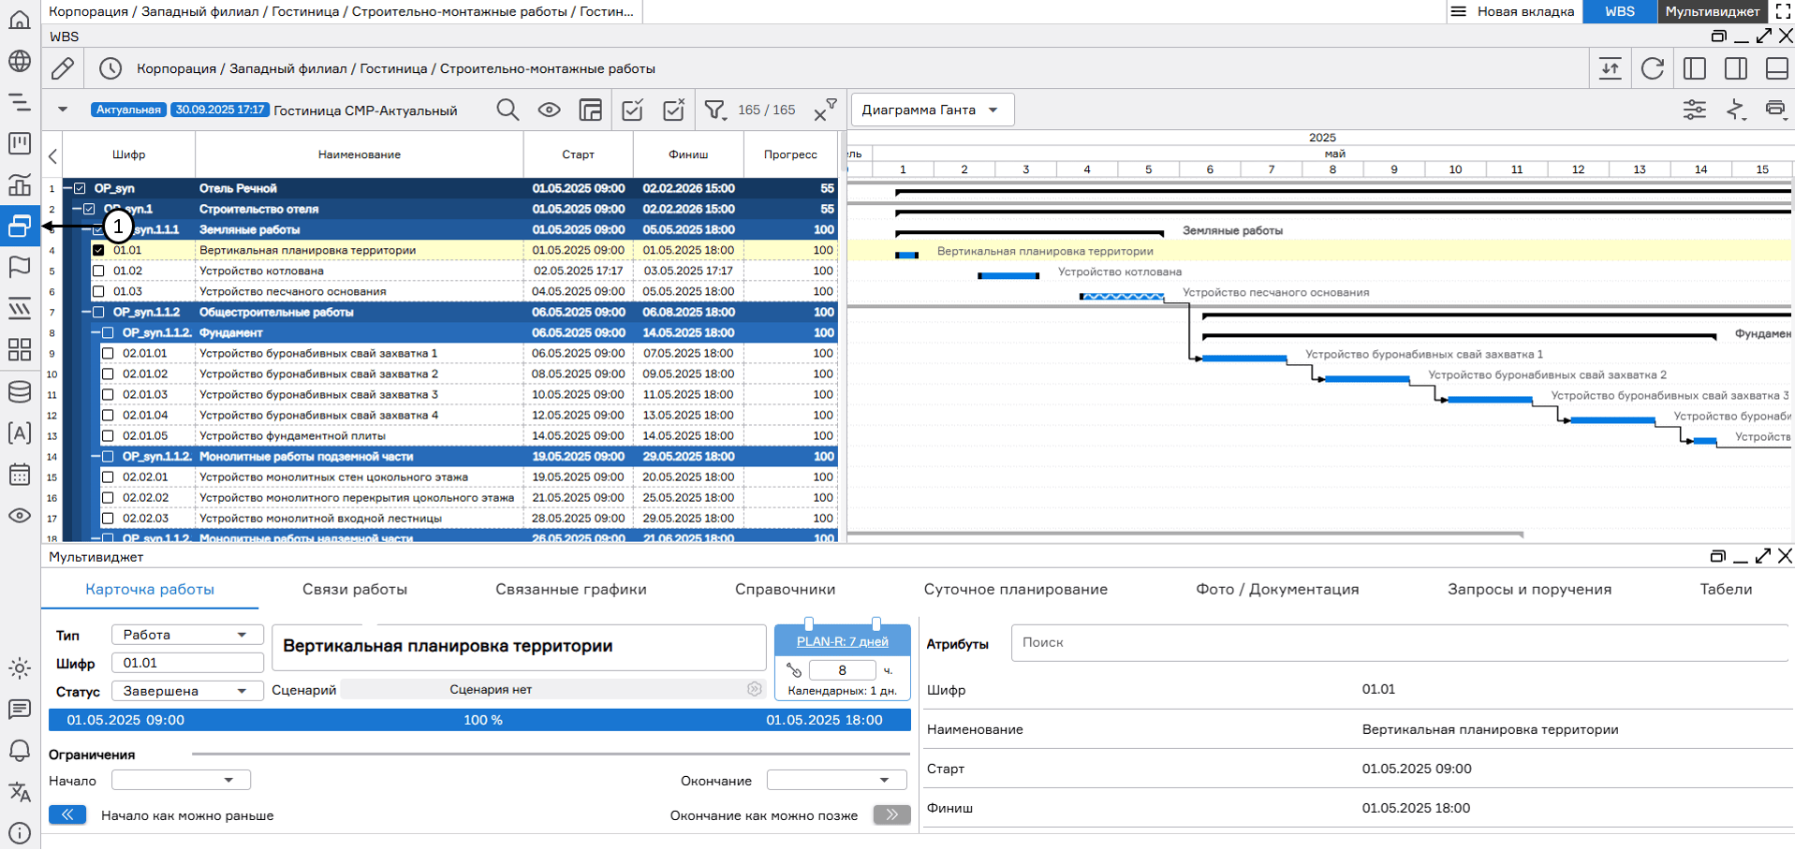Image resolution: width=1795 pixels, height=850 pixels.
Task: Open the Диаграмма Ганта dropdown
Action: point(932,110)
